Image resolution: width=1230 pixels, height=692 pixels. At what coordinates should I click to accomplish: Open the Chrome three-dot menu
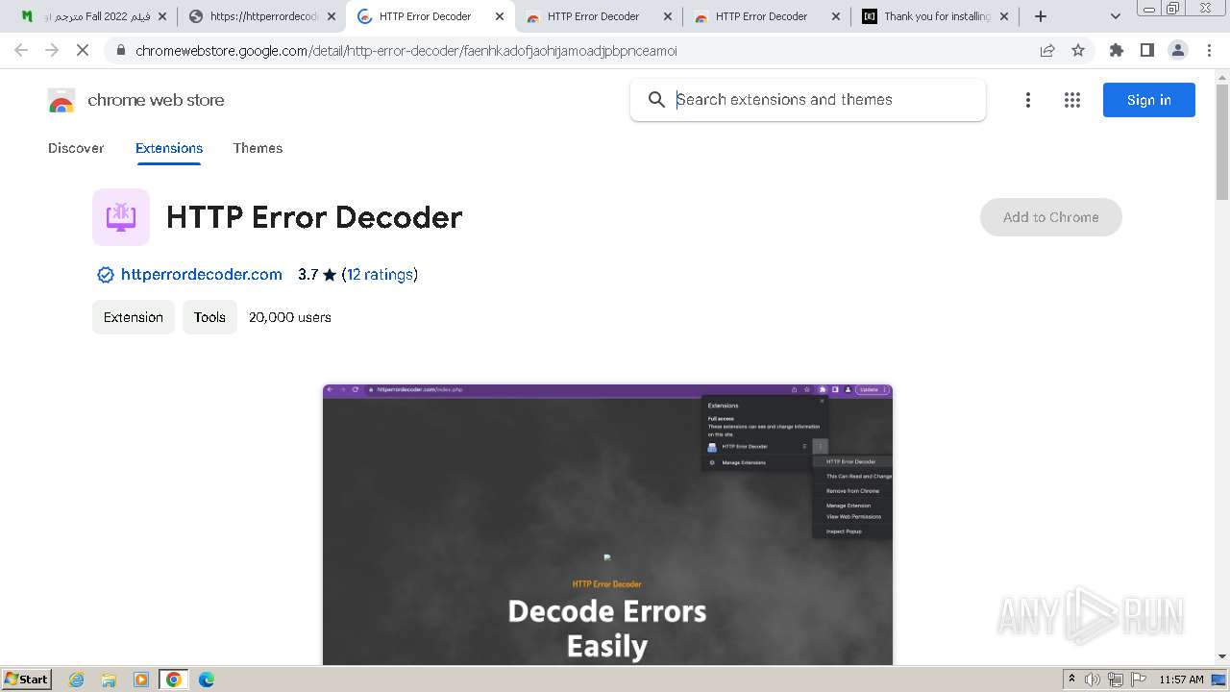click(1209, 50)
